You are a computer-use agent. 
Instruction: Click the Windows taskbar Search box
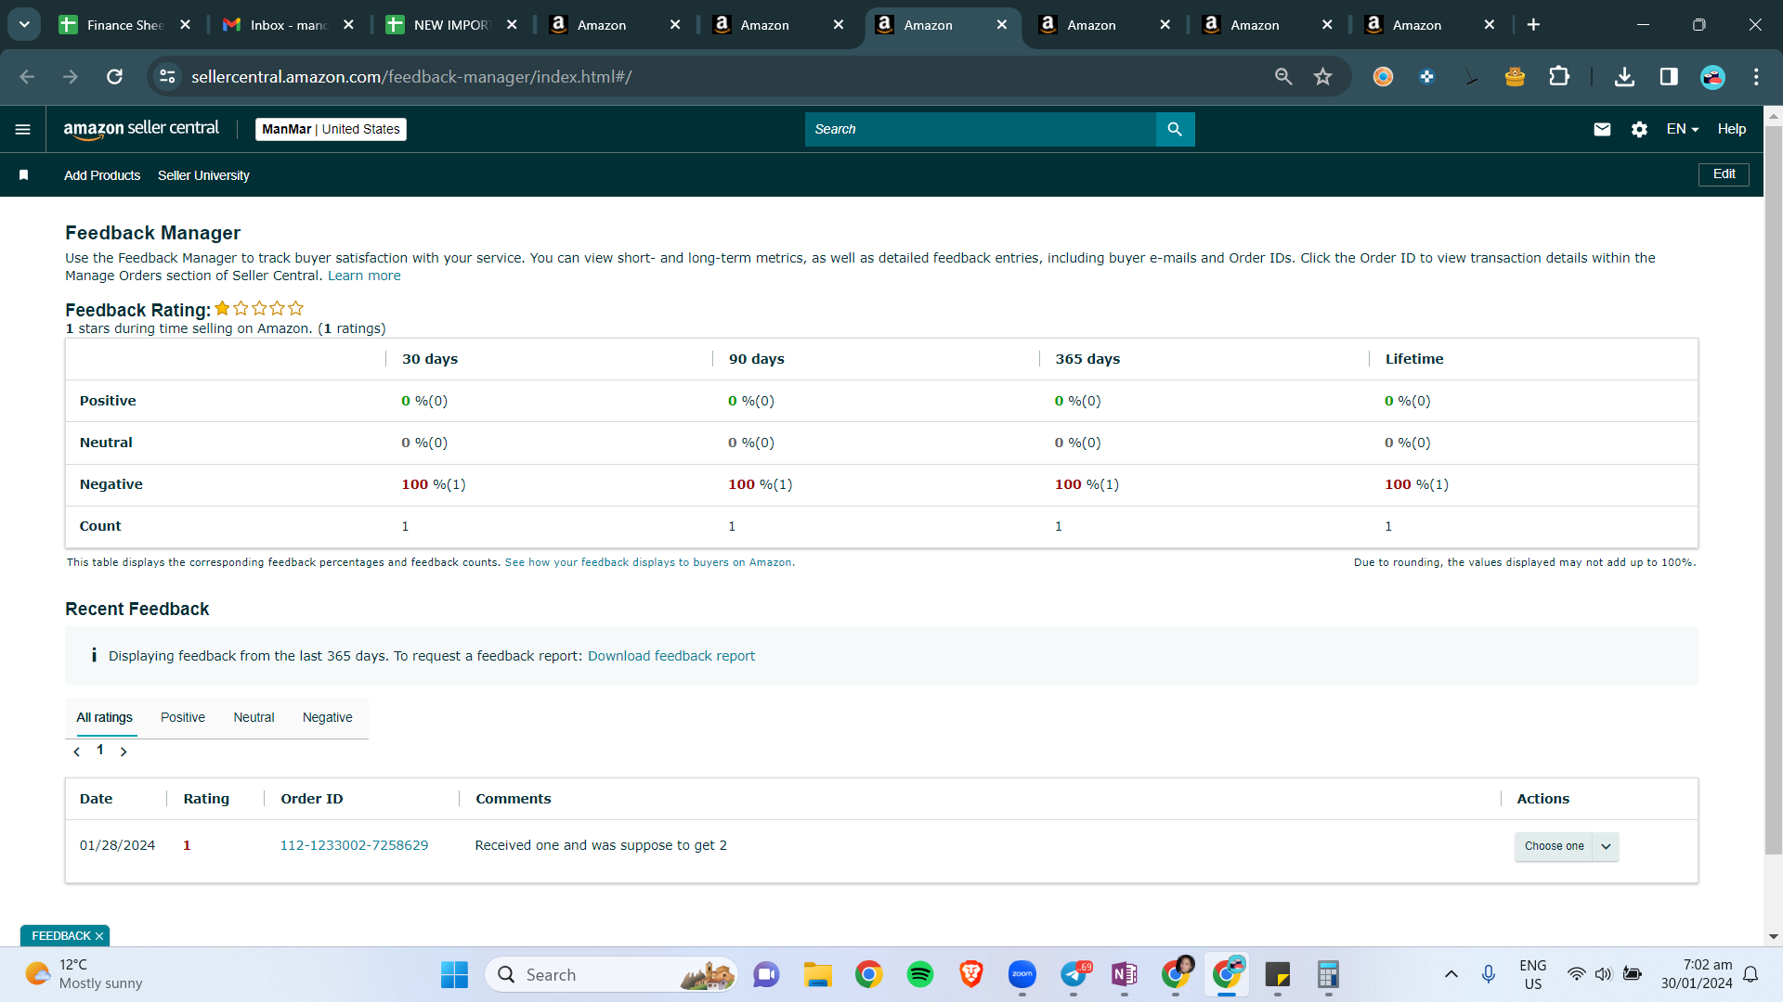click(x=611, y=974)
